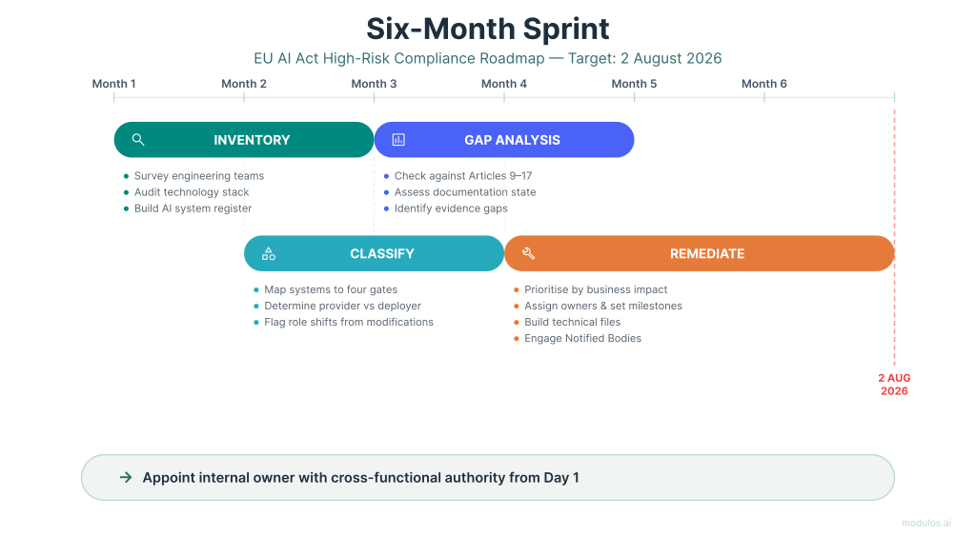
Task: Click the wrench icon in the Remediate bar
Action: coord(529,254)
